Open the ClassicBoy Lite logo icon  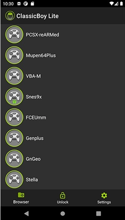(x=10, y=16)
